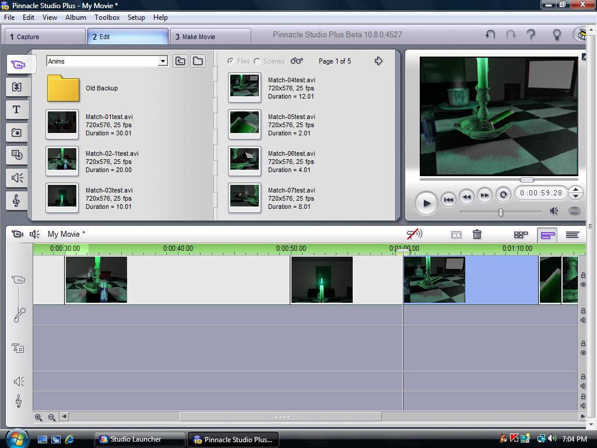597x448 pixels.
Task: Go to beginning of movie
Action: [448, 199]
